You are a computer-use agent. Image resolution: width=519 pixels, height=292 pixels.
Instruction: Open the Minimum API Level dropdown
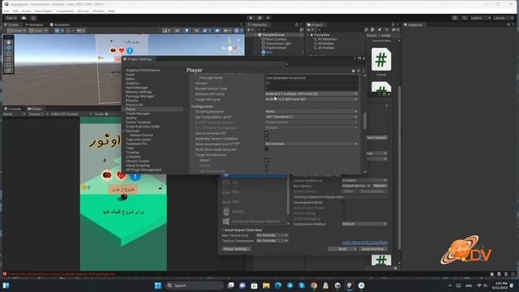[x=311, y=94]
